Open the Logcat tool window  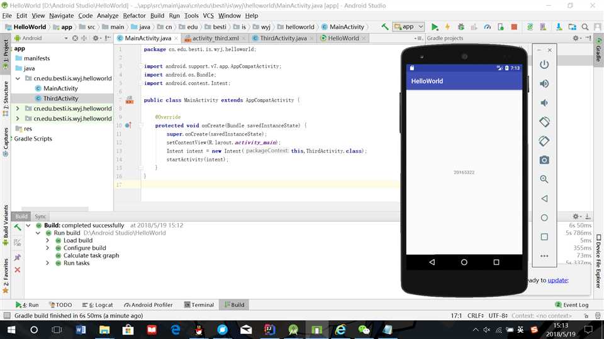coord(98,305)
